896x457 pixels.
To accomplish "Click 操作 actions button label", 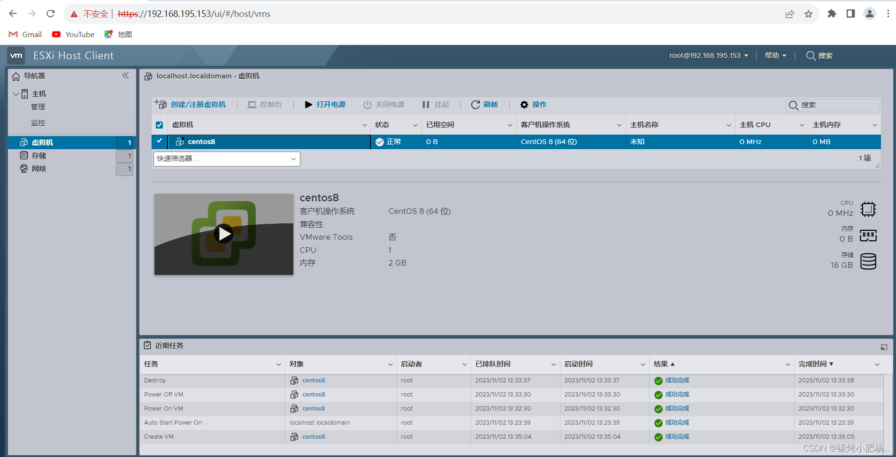I will click(539, 105).
